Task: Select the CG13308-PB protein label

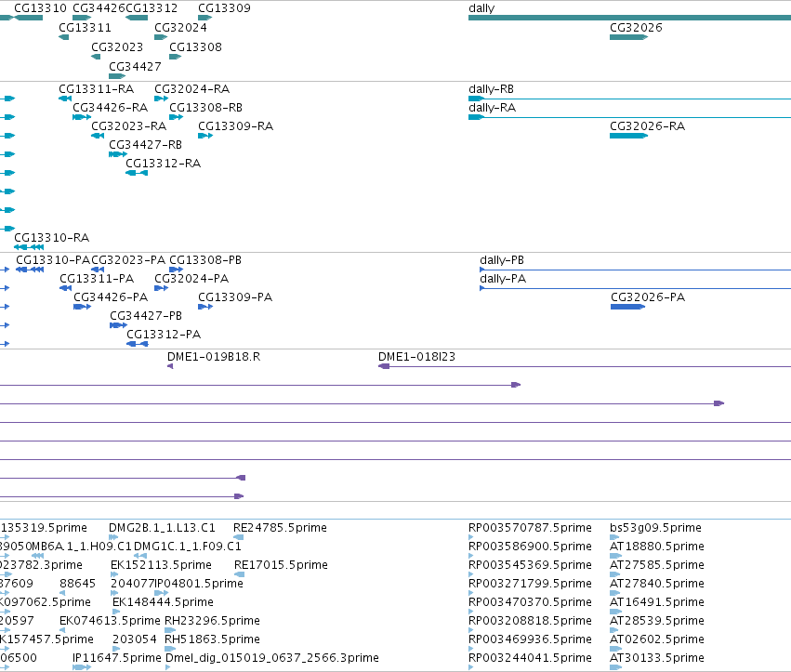Action: [205, 260]
